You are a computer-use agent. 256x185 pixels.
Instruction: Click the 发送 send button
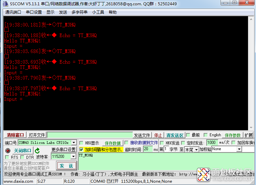tap(66, 166)
